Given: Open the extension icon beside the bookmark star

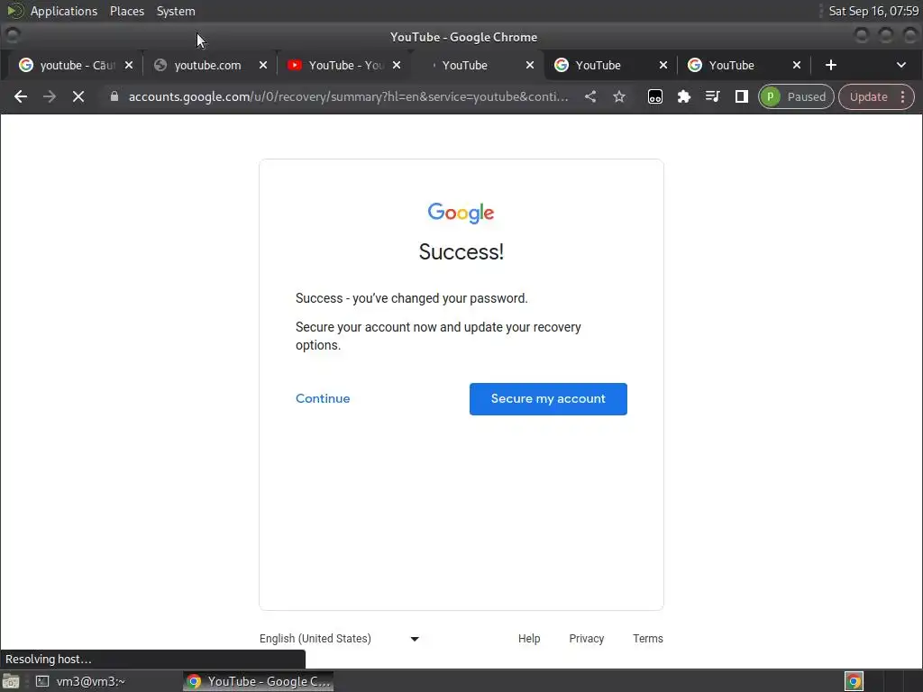Looking at the screenshot, I should pyautogui.click(x=654, y=96).
